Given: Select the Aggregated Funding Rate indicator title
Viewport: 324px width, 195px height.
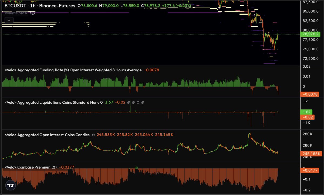Looking at the screenshot, I should click(x=73, y=70).
